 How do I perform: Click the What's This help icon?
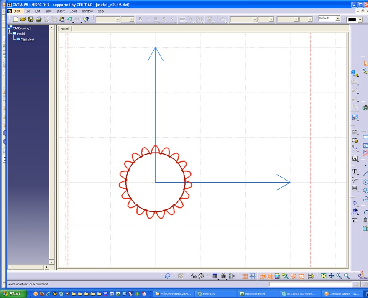tap(86, 19)
